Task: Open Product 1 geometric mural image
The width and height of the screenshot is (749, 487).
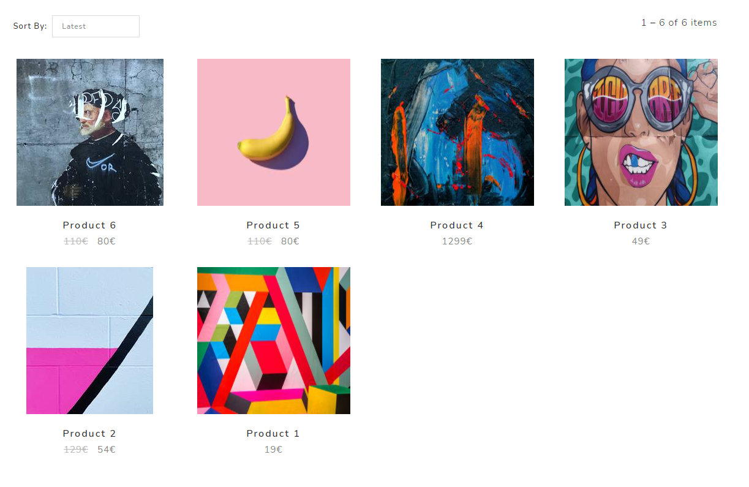Action: coord(274,341)
